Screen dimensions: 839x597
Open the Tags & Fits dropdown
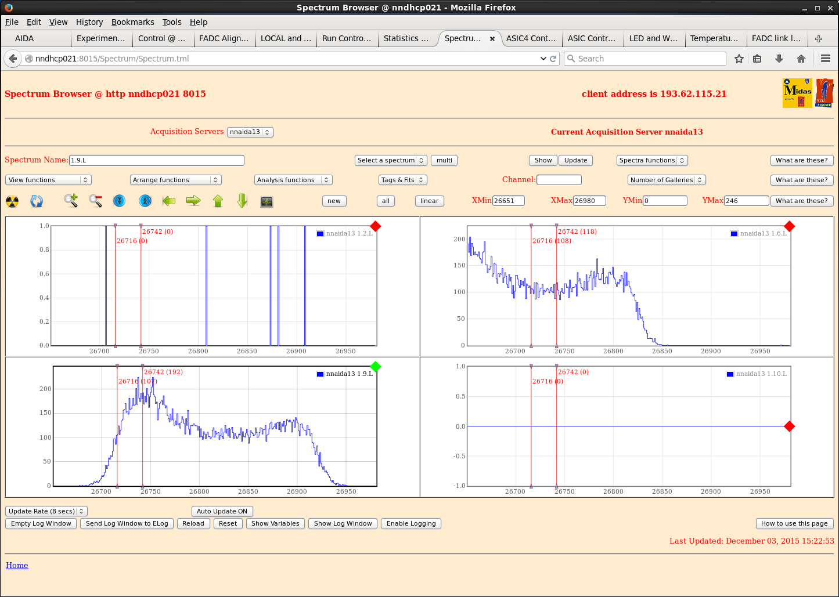click(402, 180)
